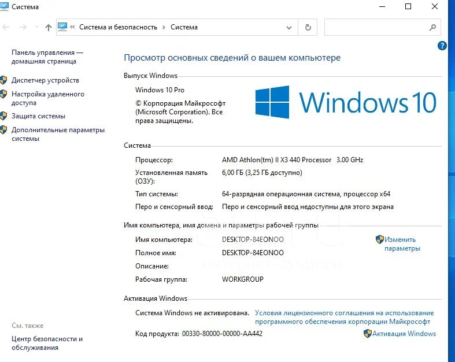Open Защита системы link
The height and width of the screenshot is (362, 455).
click(38, 116)
